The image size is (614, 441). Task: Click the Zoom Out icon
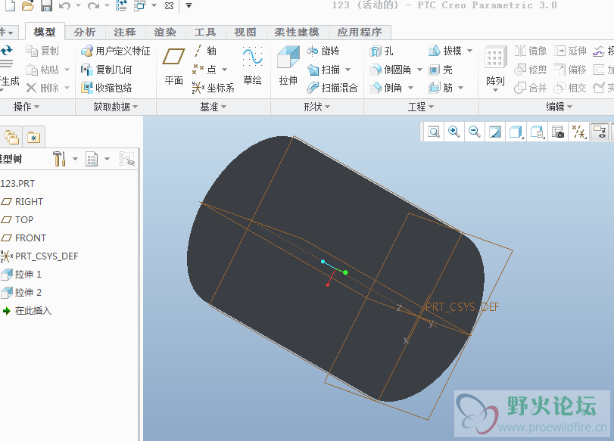tap(475, 132)
